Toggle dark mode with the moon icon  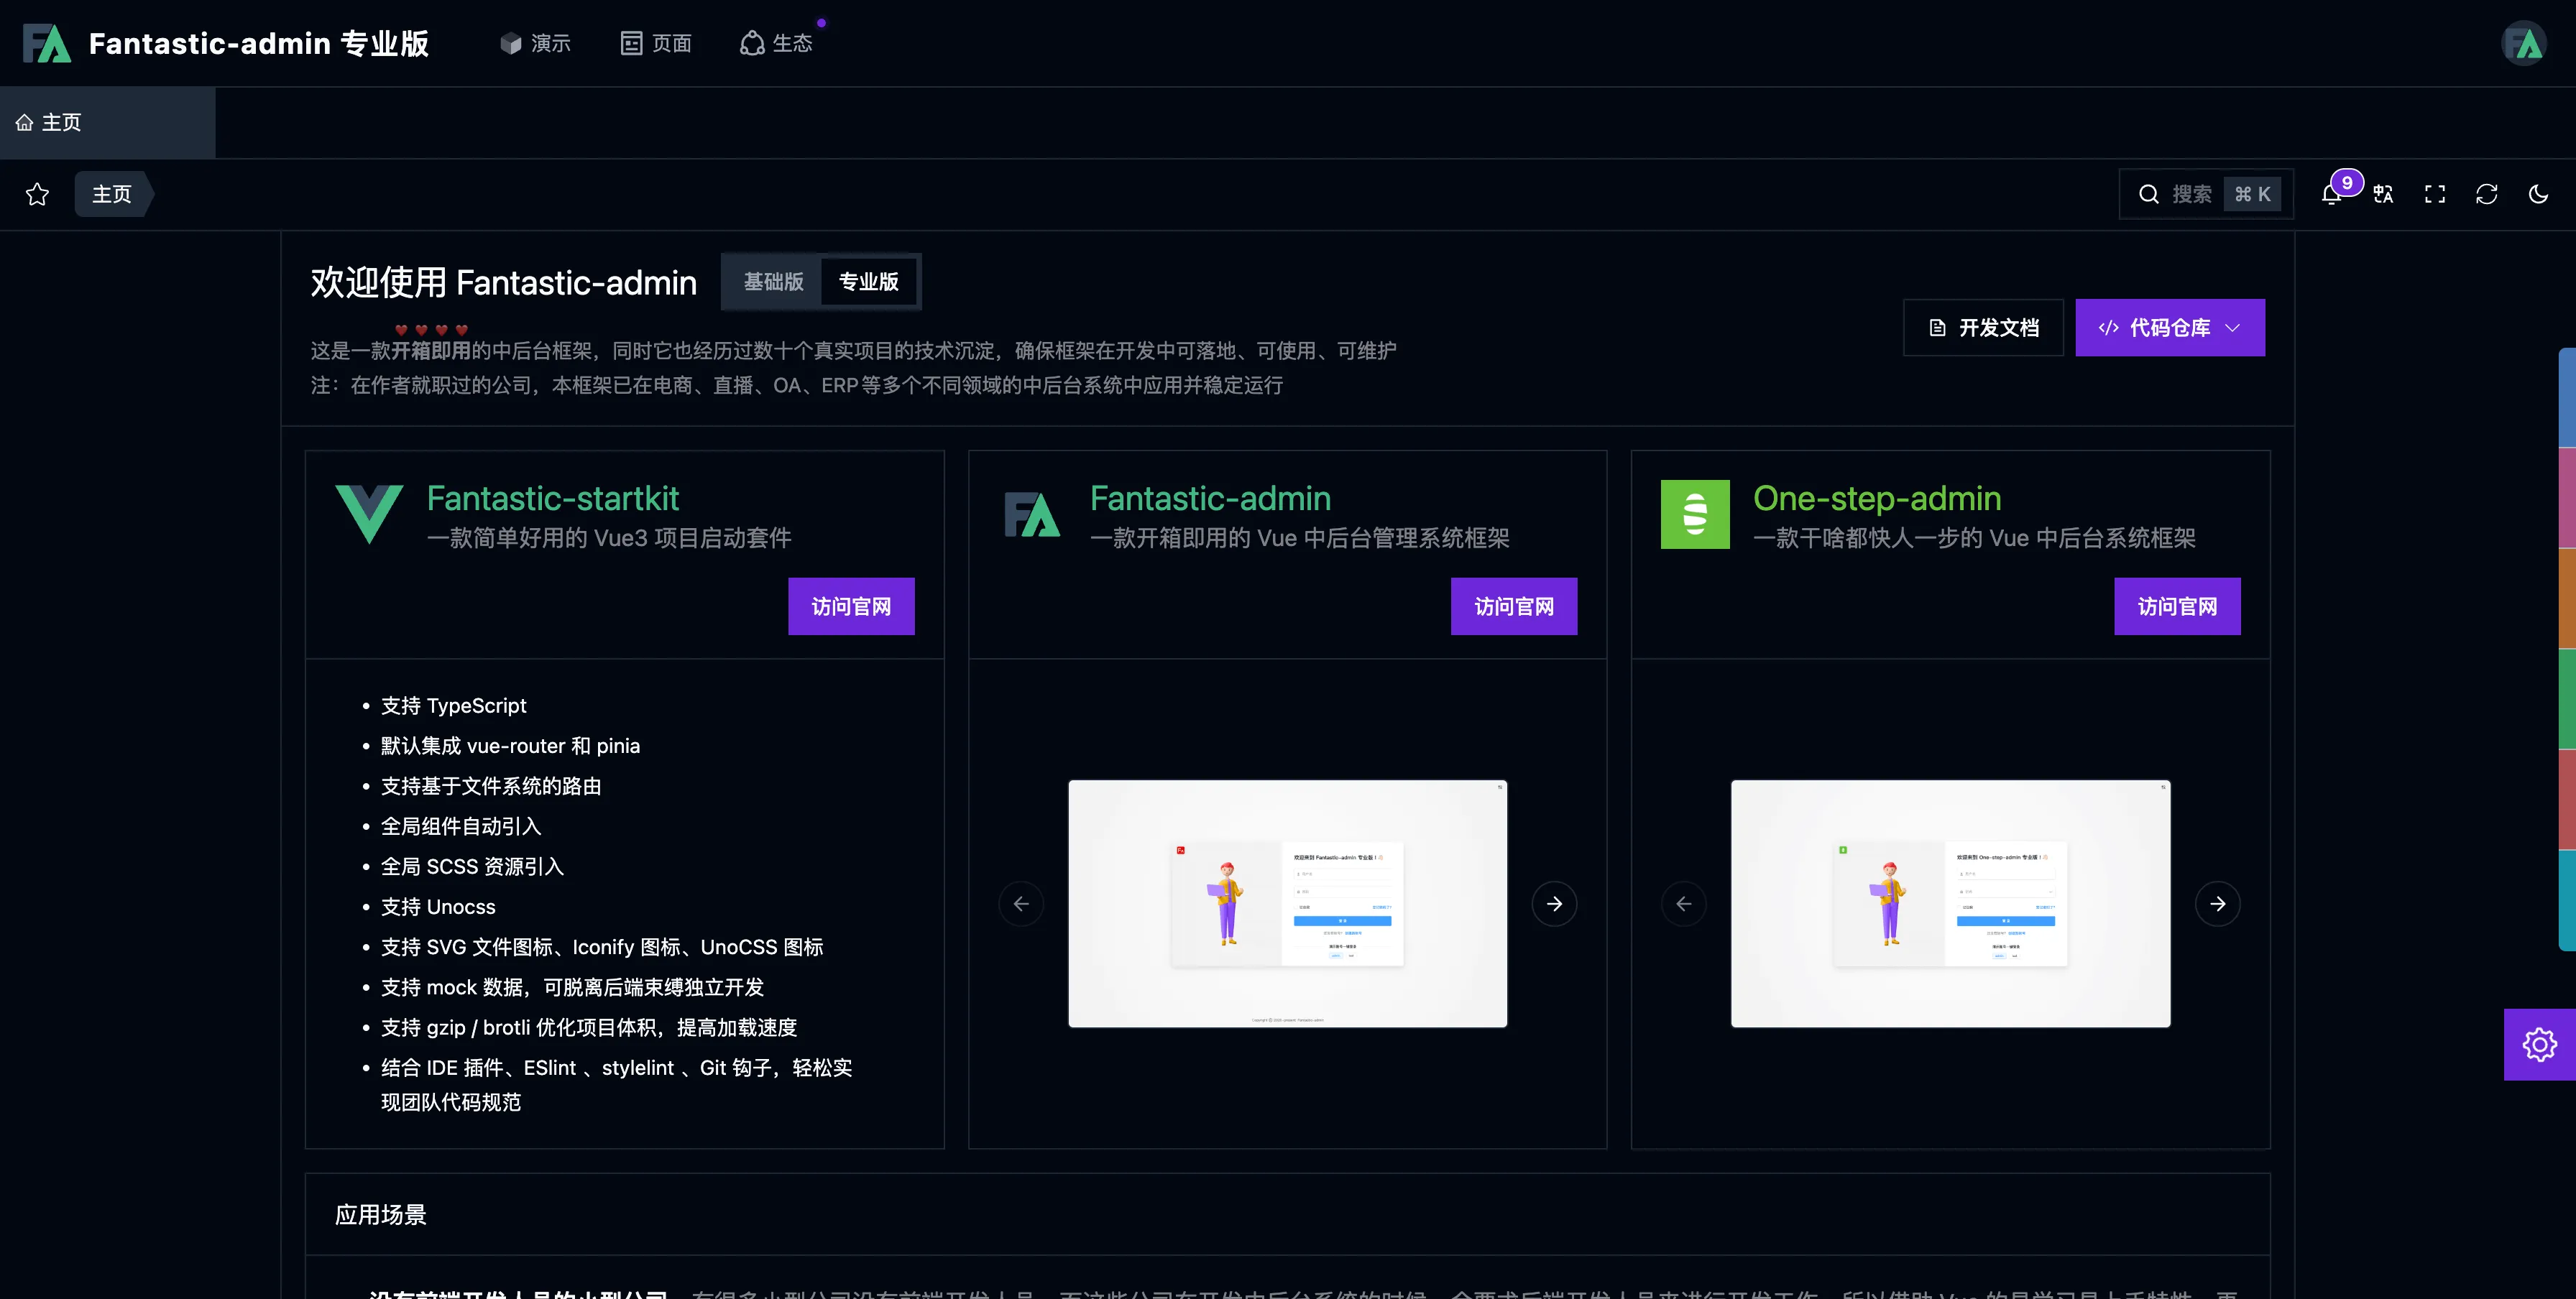[x=2538, y=195]
